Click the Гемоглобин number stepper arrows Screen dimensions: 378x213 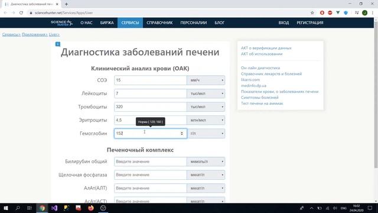[182, 133]
